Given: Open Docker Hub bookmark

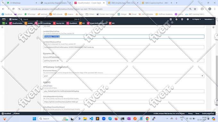Looking at the screenshot, I should point(106,14).
